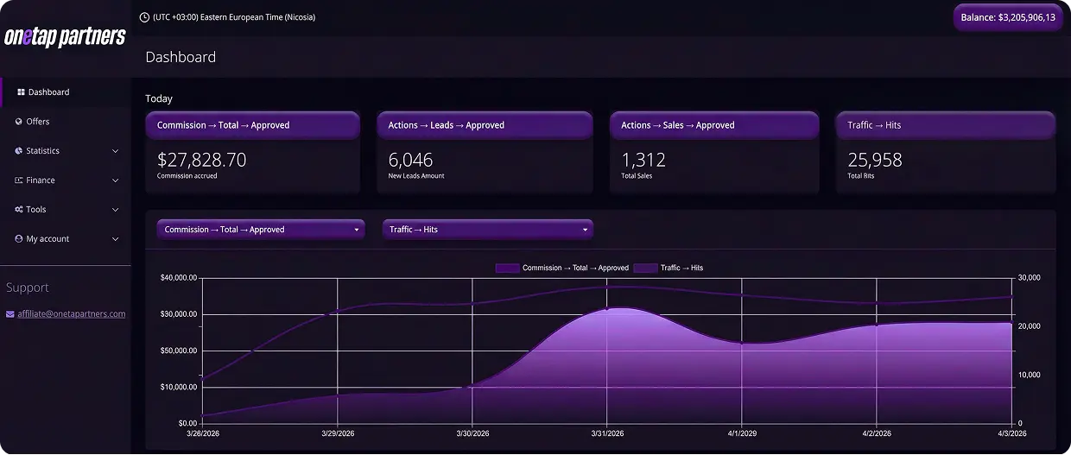Click the 3/30/2026 date axis label

(x=472, y=433)
